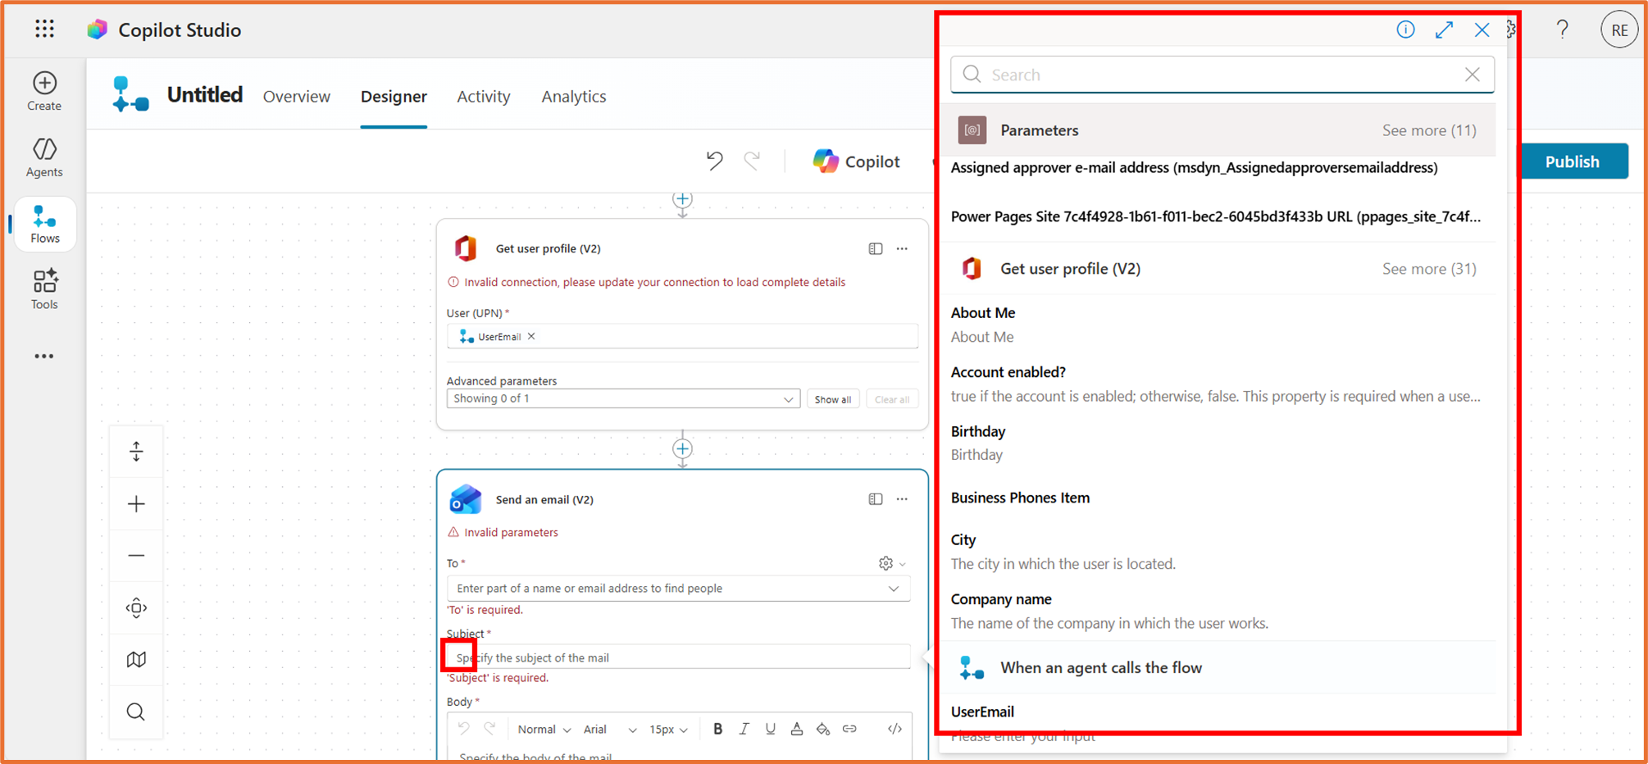Screen dimensions: 1648x764
Task: Toggle bold in the email body editor
Action: click(717, 729)
